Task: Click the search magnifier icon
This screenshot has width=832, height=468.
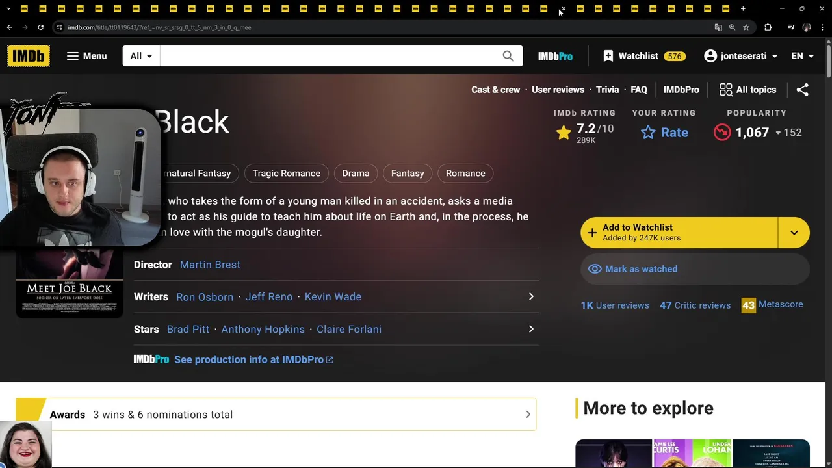Action: pos(508,56)
